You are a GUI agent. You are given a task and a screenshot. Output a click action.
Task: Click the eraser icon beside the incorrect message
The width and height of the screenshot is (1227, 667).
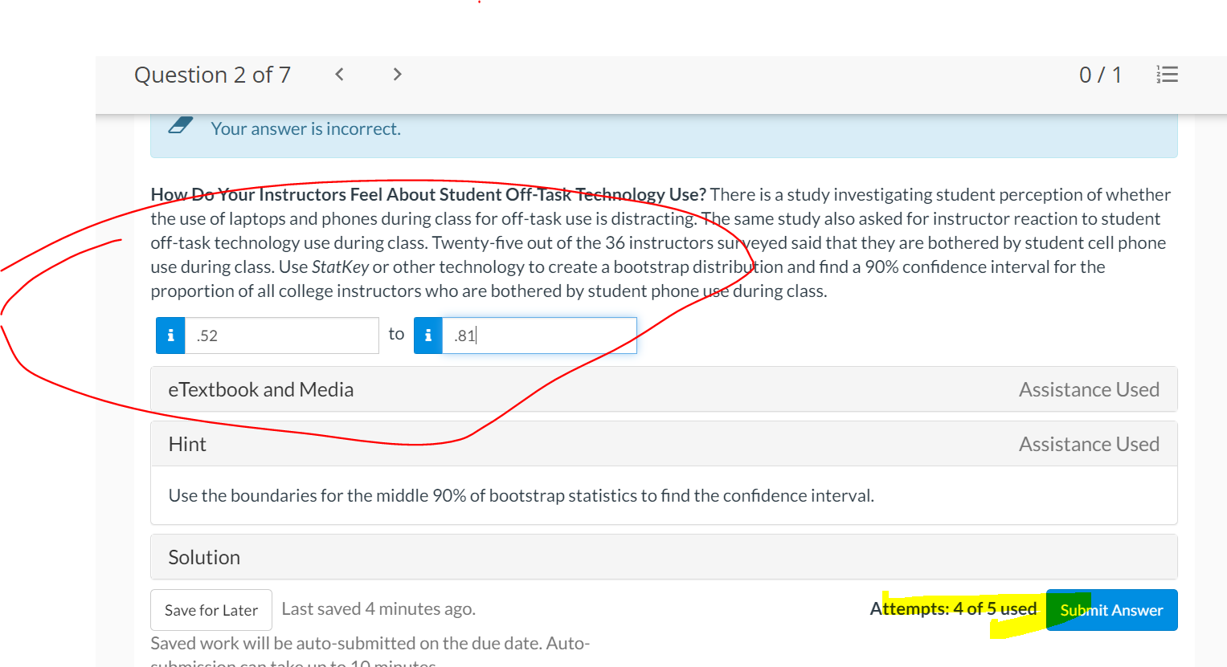coord(180,125)
